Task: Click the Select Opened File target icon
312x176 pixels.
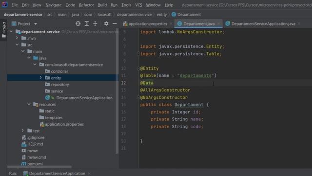Action: point(78,24)
